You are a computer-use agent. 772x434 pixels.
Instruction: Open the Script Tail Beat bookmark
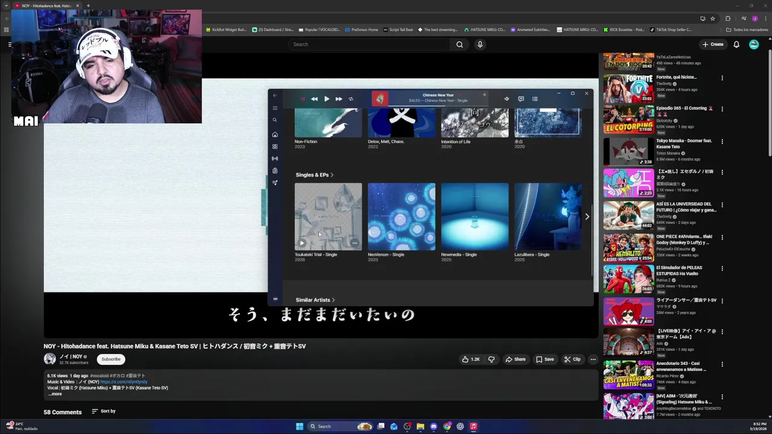point(398,30)
